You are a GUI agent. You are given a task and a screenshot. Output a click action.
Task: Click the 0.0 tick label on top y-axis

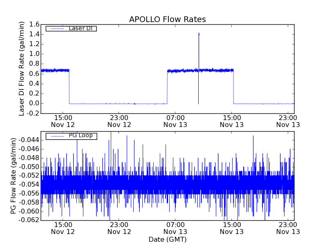click(34, 103)
